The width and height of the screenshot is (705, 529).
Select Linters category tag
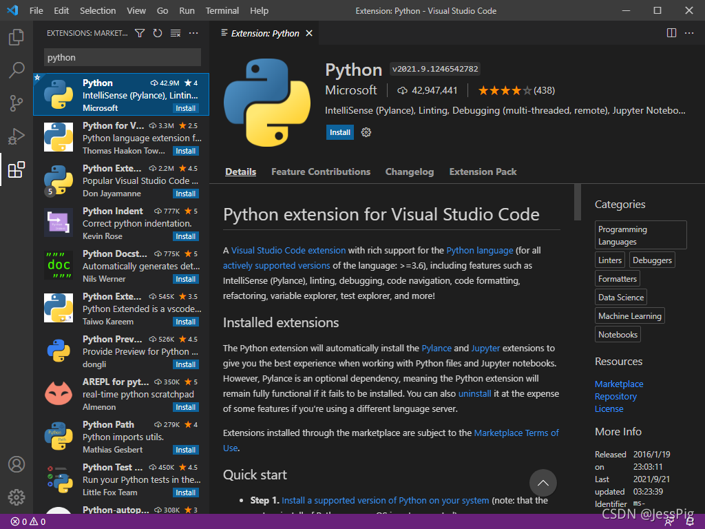(610, 260)
